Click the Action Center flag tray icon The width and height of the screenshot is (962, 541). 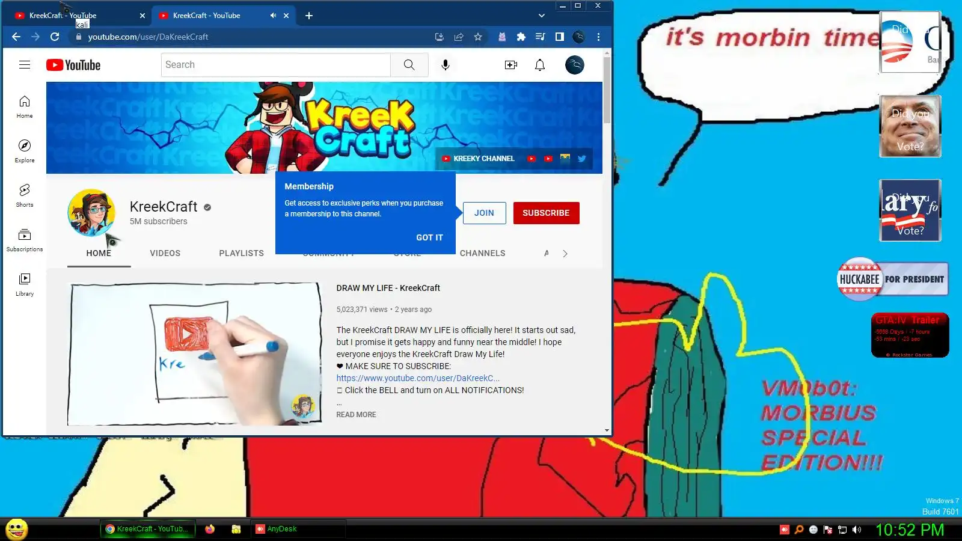tap(828, 530)
